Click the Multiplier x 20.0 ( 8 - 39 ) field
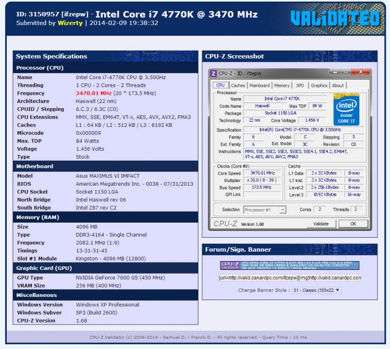This screenshot has height=349, width=390. coord(262,180)
